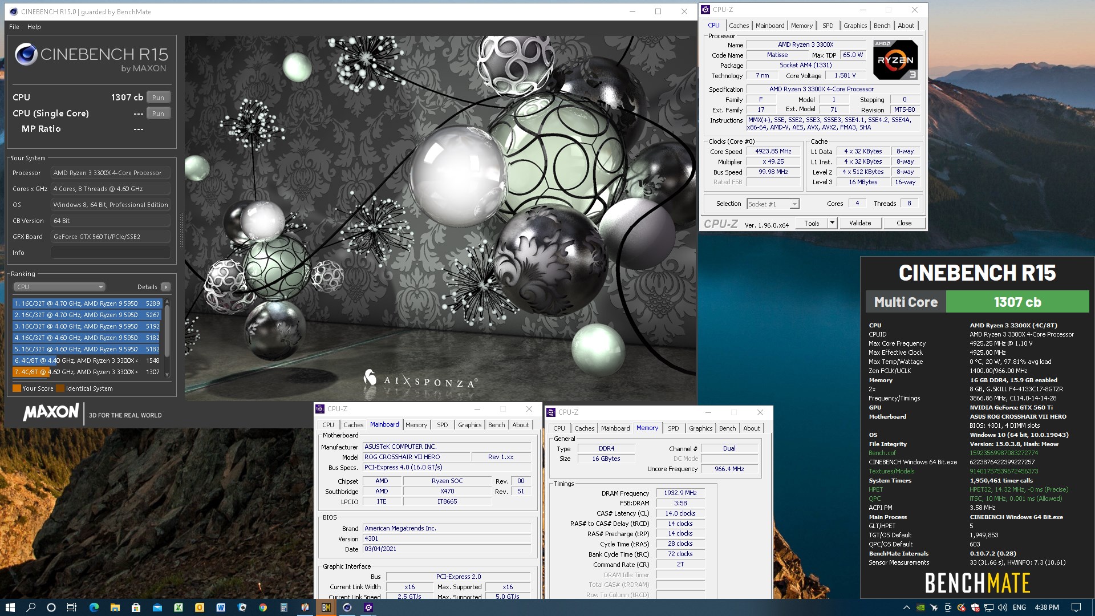The image size is (1095, 616).
Task: Click the Cinebench R15 sphere logo
Action: pyautogui.click(x=26, y=55)
